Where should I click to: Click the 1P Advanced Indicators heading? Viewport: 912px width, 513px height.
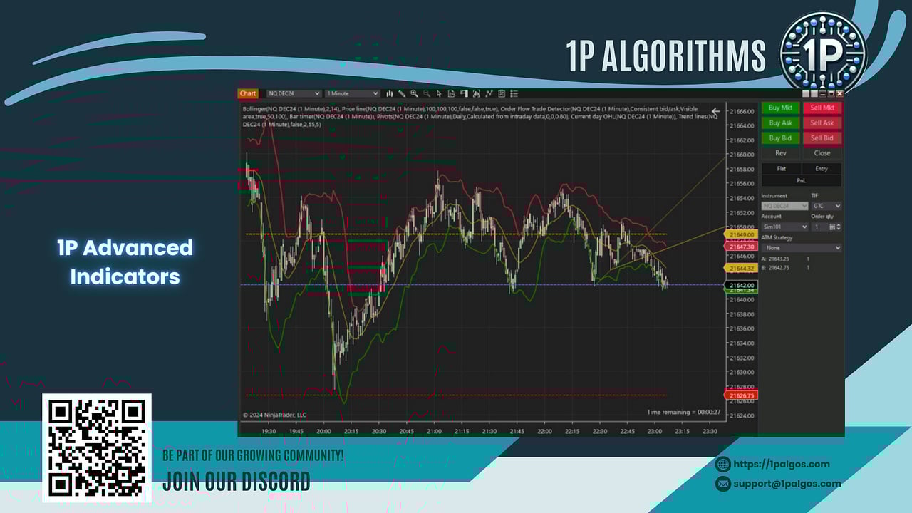pyautogui.click(x=125, y=262)
